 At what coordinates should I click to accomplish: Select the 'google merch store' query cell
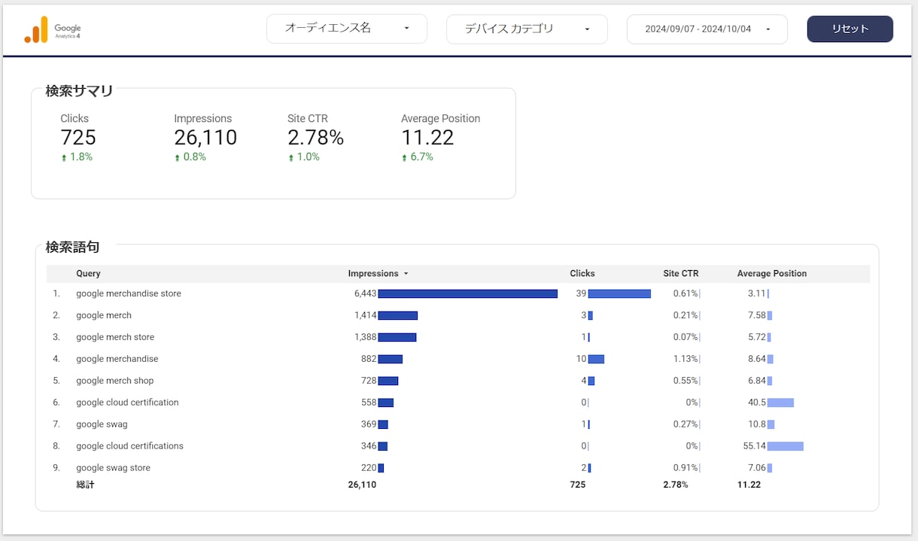115,337
